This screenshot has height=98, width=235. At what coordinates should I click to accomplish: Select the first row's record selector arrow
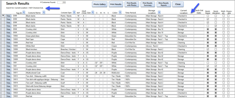3,15
